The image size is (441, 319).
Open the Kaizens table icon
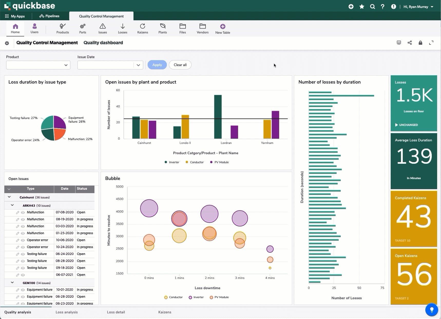[142, 26]
